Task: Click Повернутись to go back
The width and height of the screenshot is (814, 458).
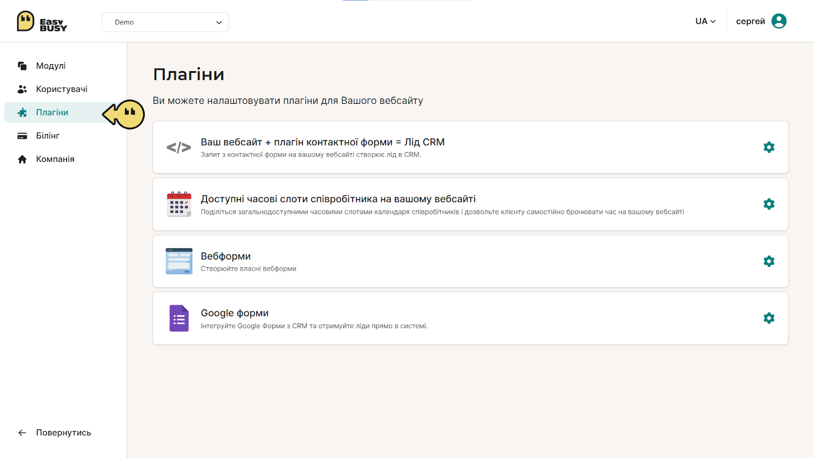Action: [64, 433]
